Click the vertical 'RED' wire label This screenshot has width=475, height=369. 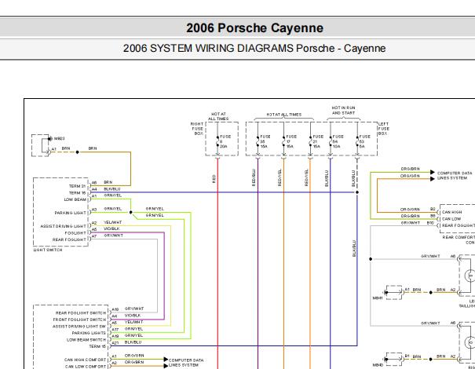[x=214, y=179]
